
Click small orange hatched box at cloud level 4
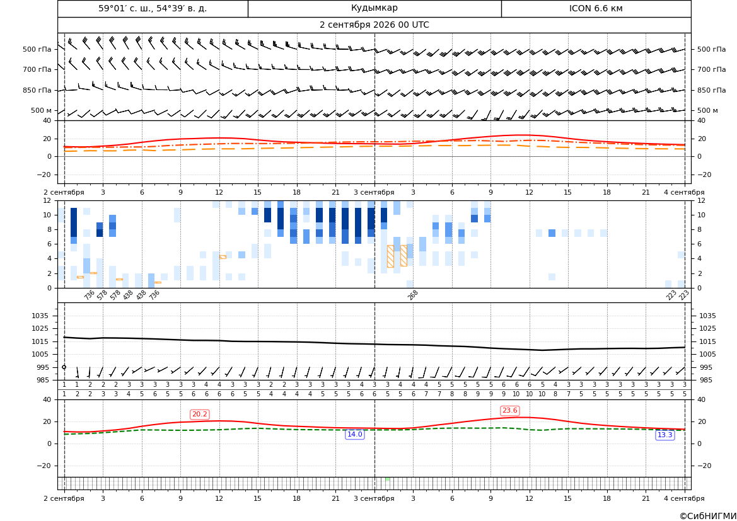point(223,257)
